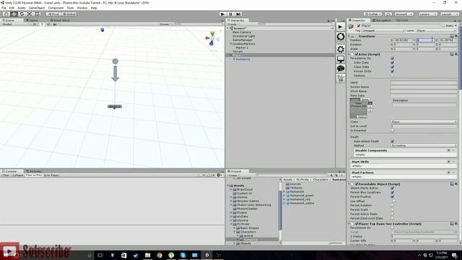
Task: Select the Hand tool in toolbar
Action: click(x=6, y=14)
